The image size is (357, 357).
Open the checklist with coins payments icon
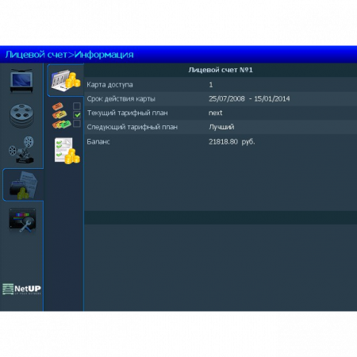[67, 151]
